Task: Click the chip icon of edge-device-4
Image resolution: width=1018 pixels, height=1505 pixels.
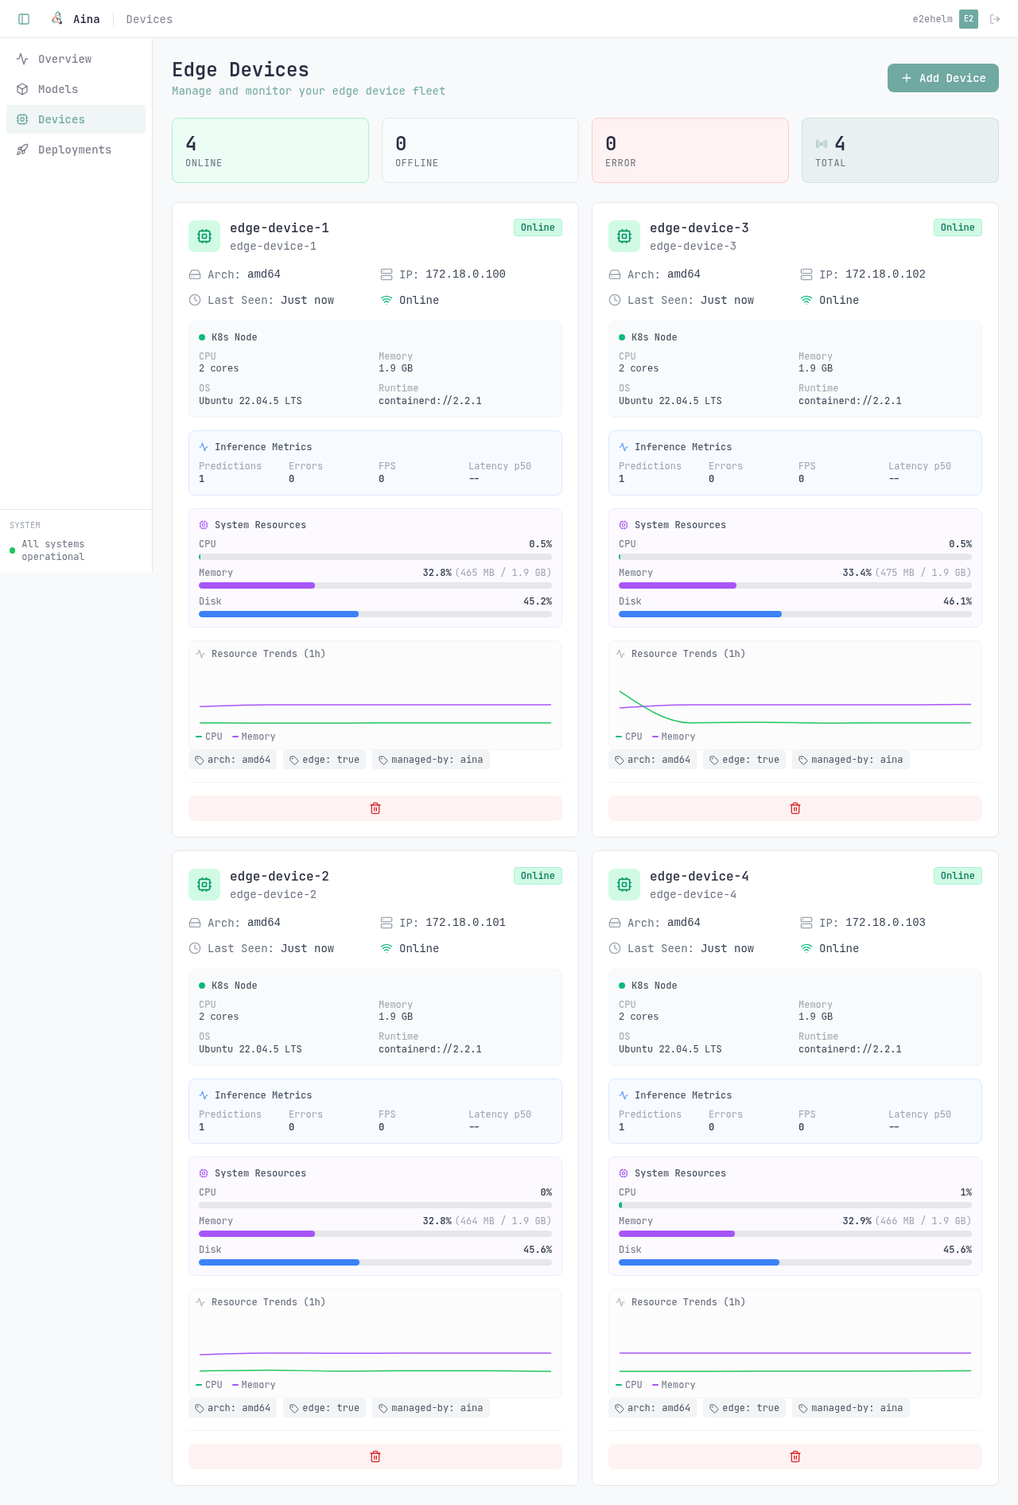Action: coord(624,885)
